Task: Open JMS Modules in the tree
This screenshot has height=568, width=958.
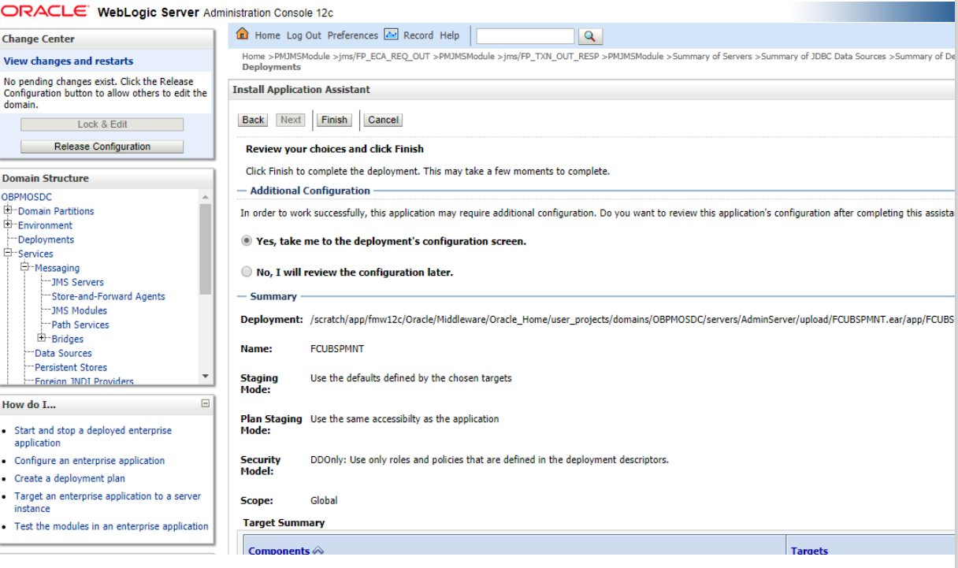Action: click(79, 310)
